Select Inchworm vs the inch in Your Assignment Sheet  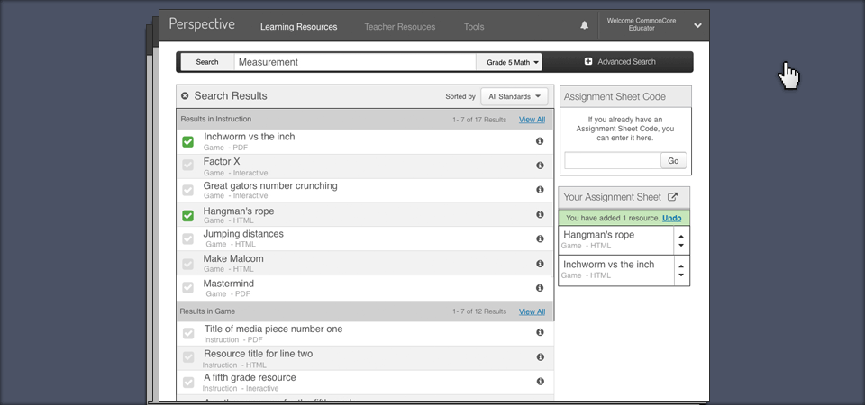(608, 265)
